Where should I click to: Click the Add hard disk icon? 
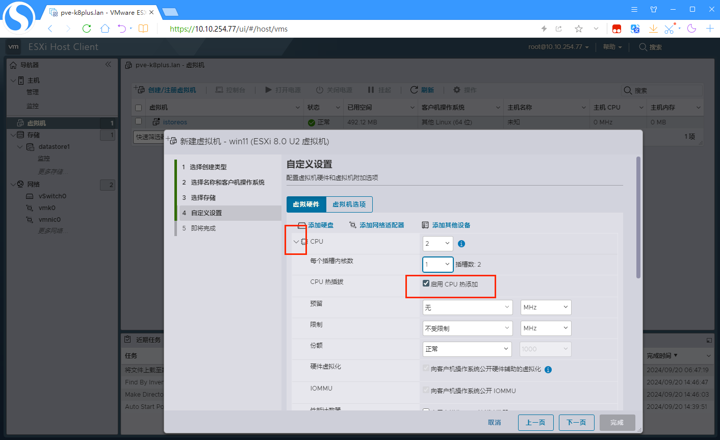coord(302,225)
